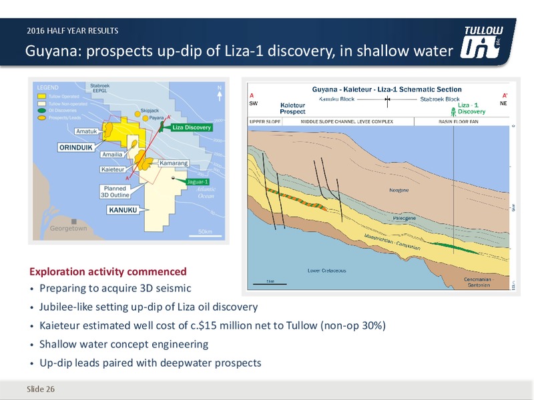Click the MIDDLE SLOPE CHANNEL LEVEE COMPLEX header
Screen dimensions: 534x400
pyautogui.click(x=346, y=121)
